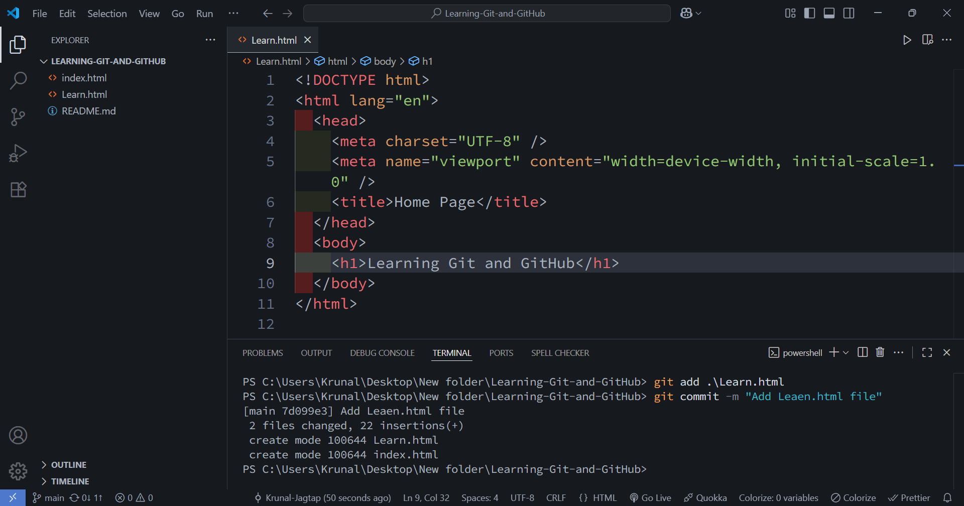964x506 pixels.
Task: Close the Learn.html editor tab
Action: (x=308, y=40)
